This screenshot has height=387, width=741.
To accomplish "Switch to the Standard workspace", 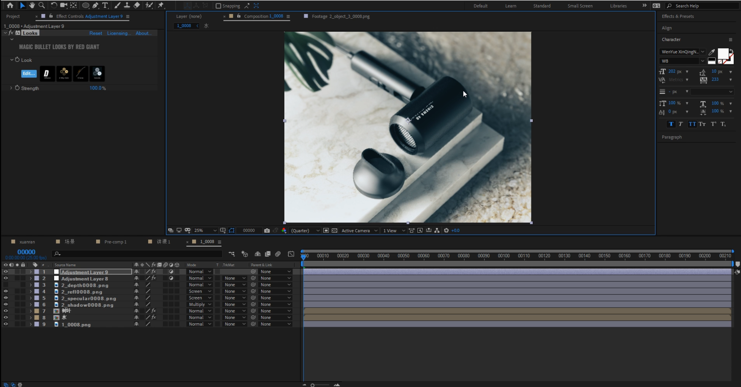I will click(x=542, y=6).
